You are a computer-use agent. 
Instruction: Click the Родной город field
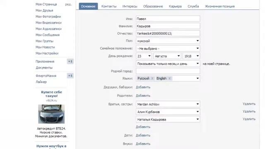(168, 71)
